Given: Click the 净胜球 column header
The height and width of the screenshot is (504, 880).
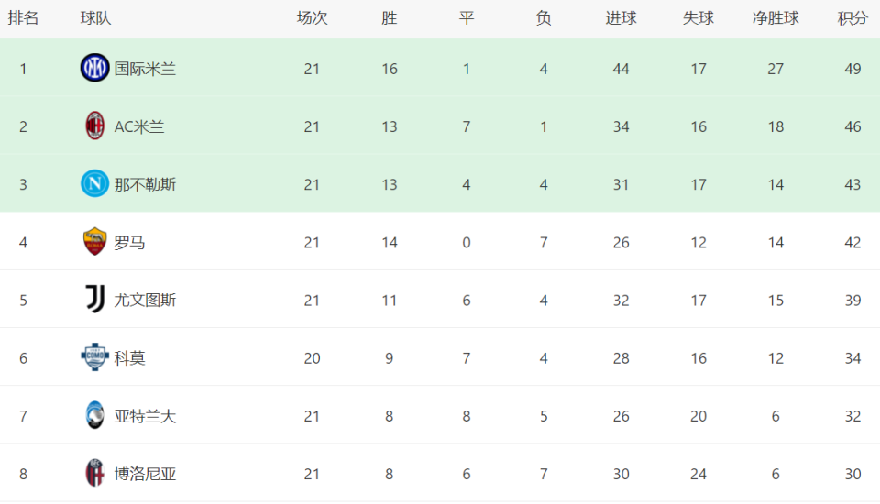Looking at the screenshot, I should pyautogui.click(x=775, y=18).
